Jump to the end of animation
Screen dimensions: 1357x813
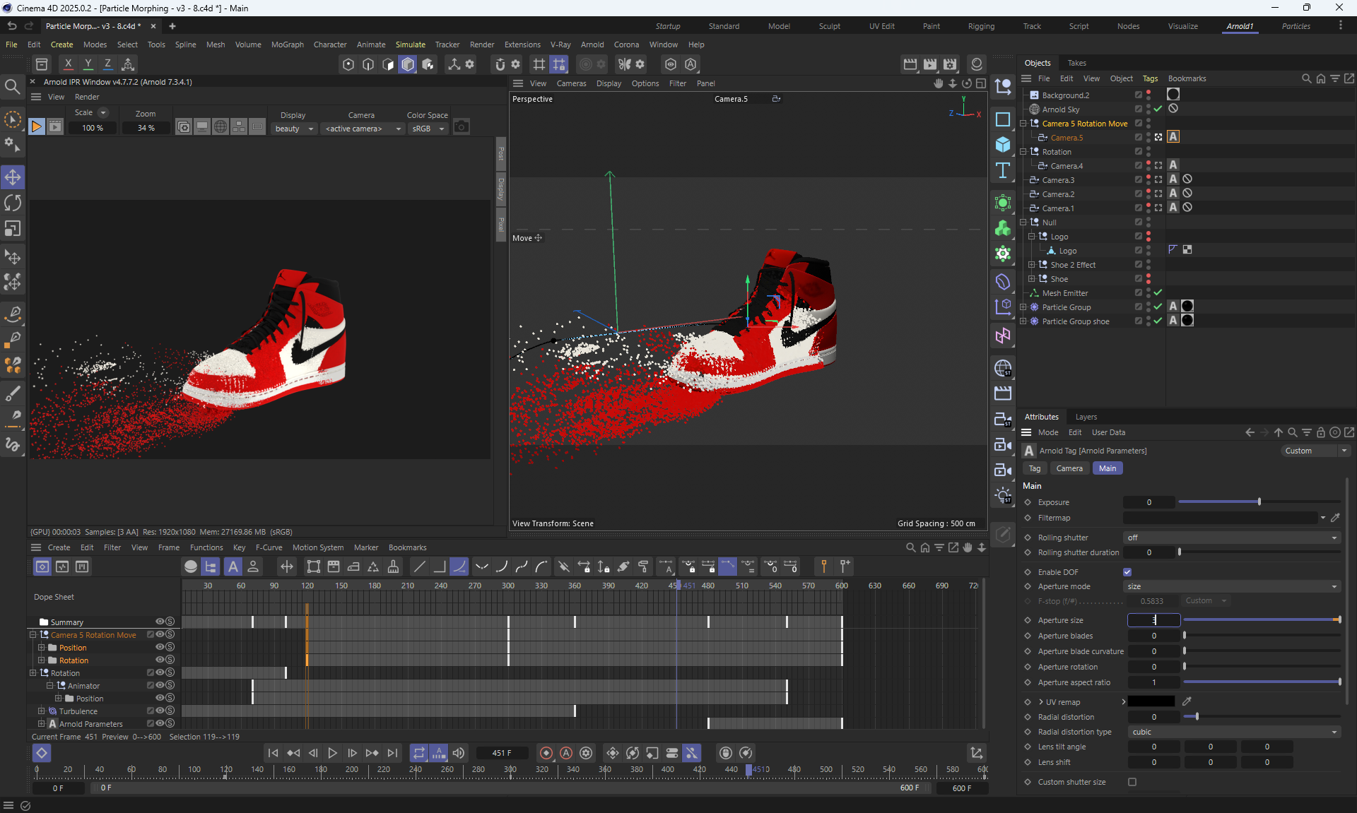point(392,753)
